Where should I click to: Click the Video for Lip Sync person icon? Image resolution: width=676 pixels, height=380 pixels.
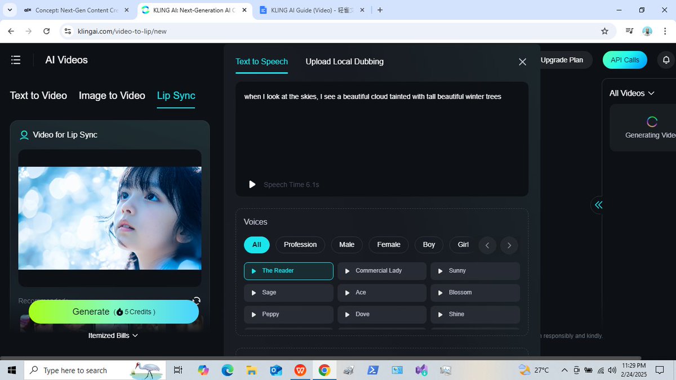coord(24,135)
